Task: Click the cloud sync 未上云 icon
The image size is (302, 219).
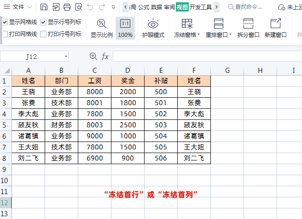Action: click(x=281, y=7)
